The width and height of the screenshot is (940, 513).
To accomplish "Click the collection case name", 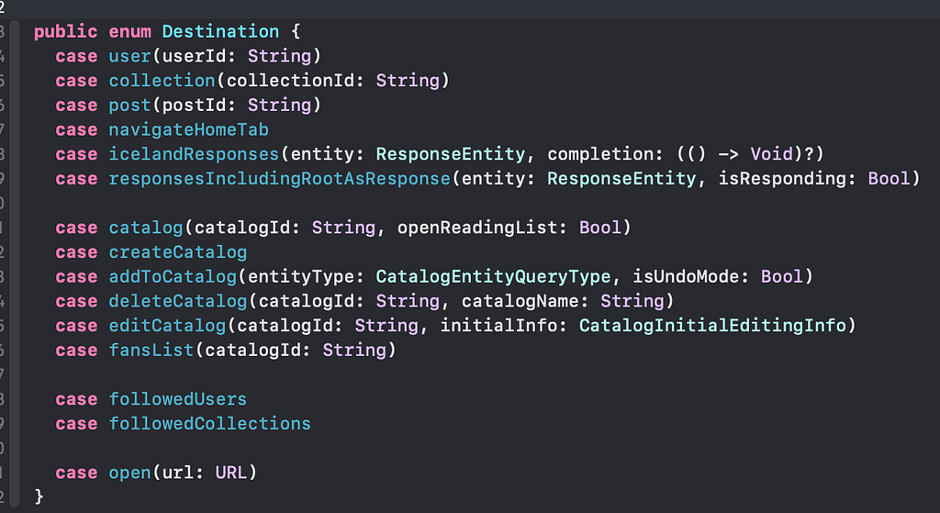I will [162, 81].
